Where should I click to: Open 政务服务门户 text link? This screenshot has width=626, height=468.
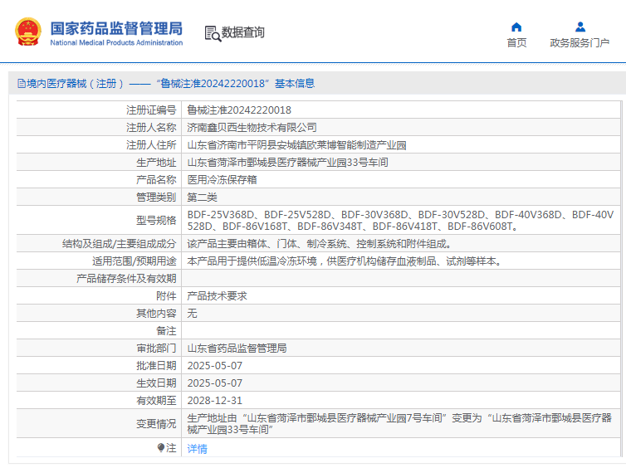click(580, 42)
